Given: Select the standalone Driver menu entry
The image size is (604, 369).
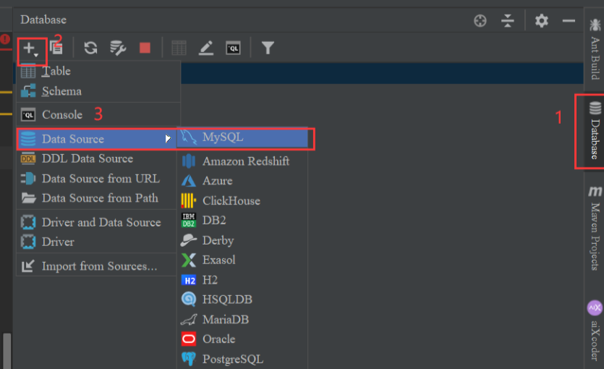Looking at the screenshot, I should 96,242.
